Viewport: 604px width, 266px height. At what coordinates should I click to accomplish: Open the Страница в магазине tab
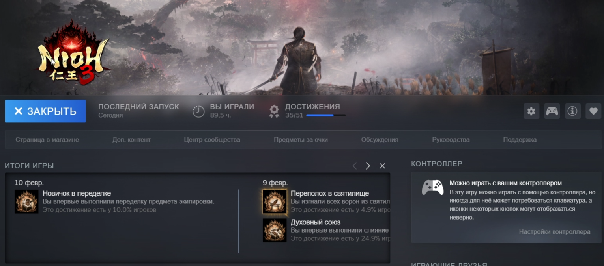click(x=47, y=140)
